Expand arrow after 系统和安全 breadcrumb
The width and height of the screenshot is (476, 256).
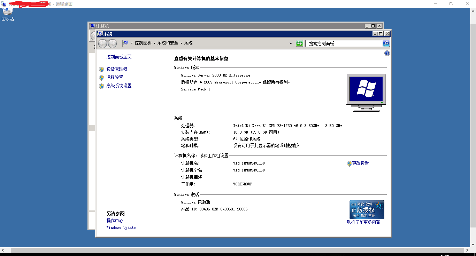181,43
